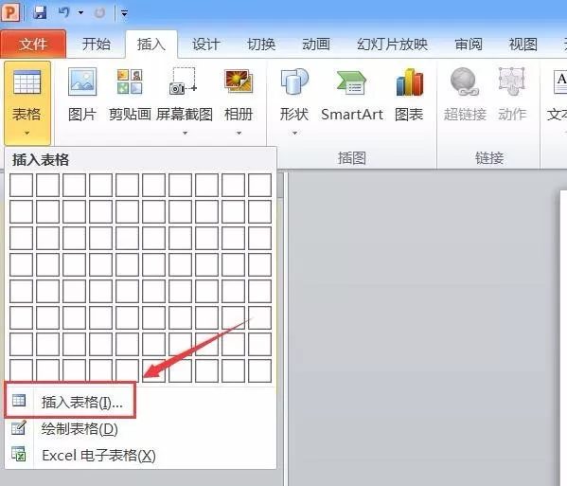Insert a picture with 图片 icon
This screenshot has height=486, width=567.
[82, 81]
